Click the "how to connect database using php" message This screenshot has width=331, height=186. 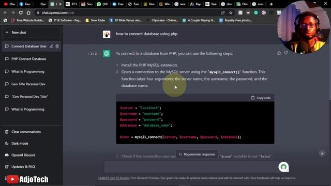click(146, 34)
